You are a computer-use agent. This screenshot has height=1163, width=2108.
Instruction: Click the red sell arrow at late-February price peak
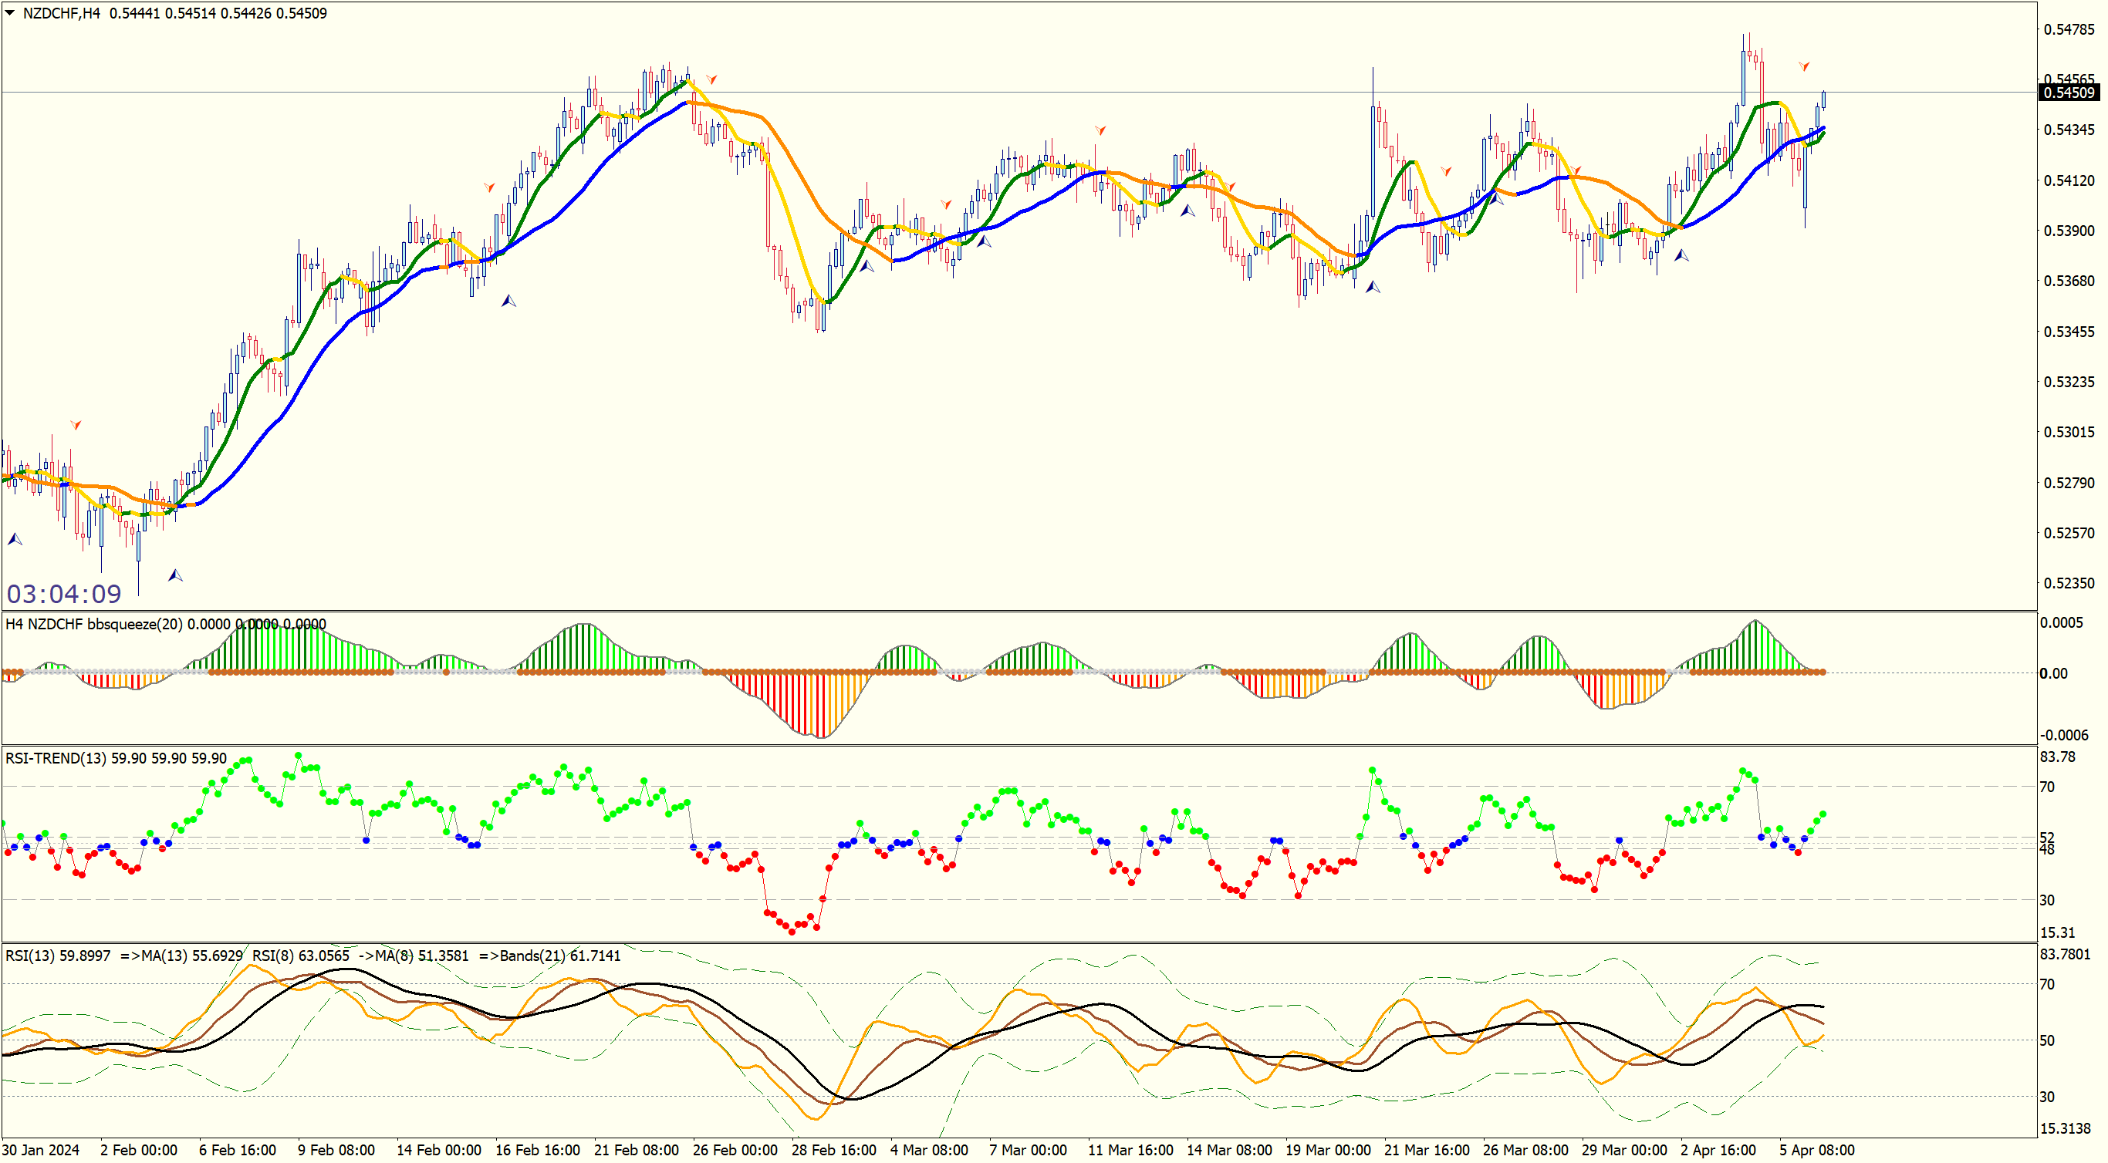coord(711,79)
